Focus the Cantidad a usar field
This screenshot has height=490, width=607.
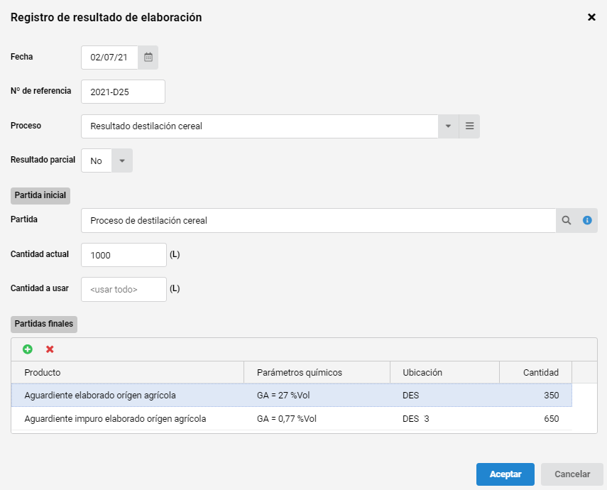pos(124,289)
